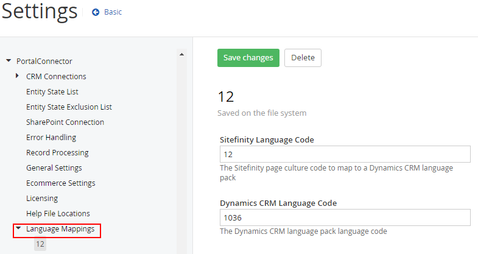Image resolution: width=478 pixels, height=254 pixels.
Task: Focus the Sitefinity Language Code field
Action: (345, 154)
